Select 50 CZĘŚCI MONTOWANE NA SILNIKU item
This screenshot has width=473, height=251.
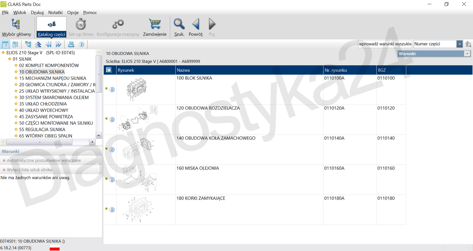(x=56, y=123)
